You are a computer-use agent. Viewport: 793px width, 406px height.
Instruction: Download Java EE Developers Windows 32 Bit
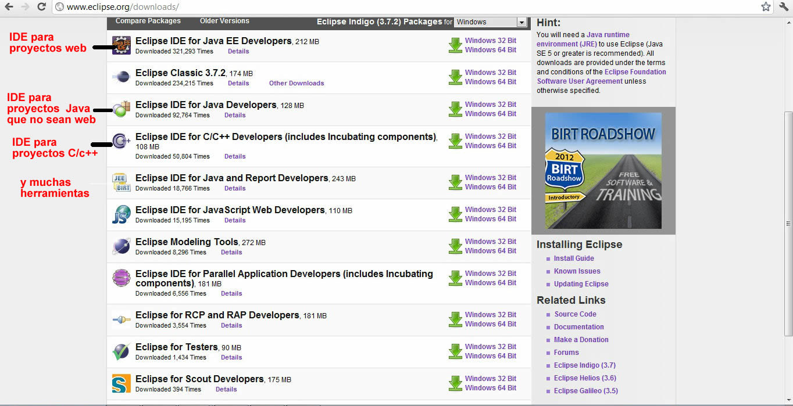[491, 41]
